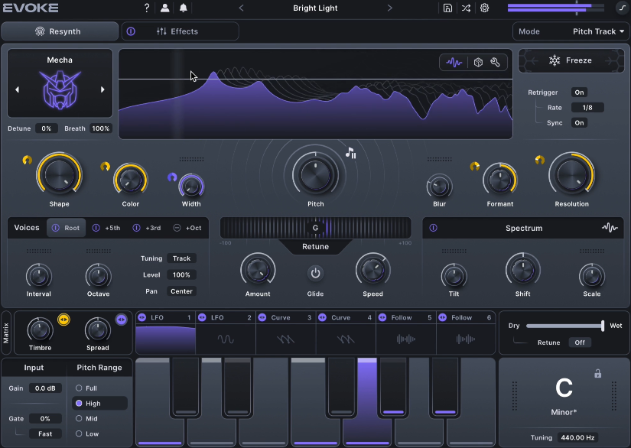Click the Dry/Wet mix slider
Screen dimensions: 631x448
pos(565,326)
